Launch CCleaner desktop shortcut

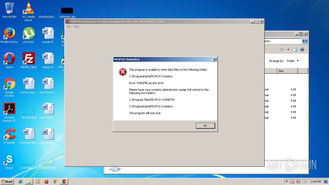[9, 136]
